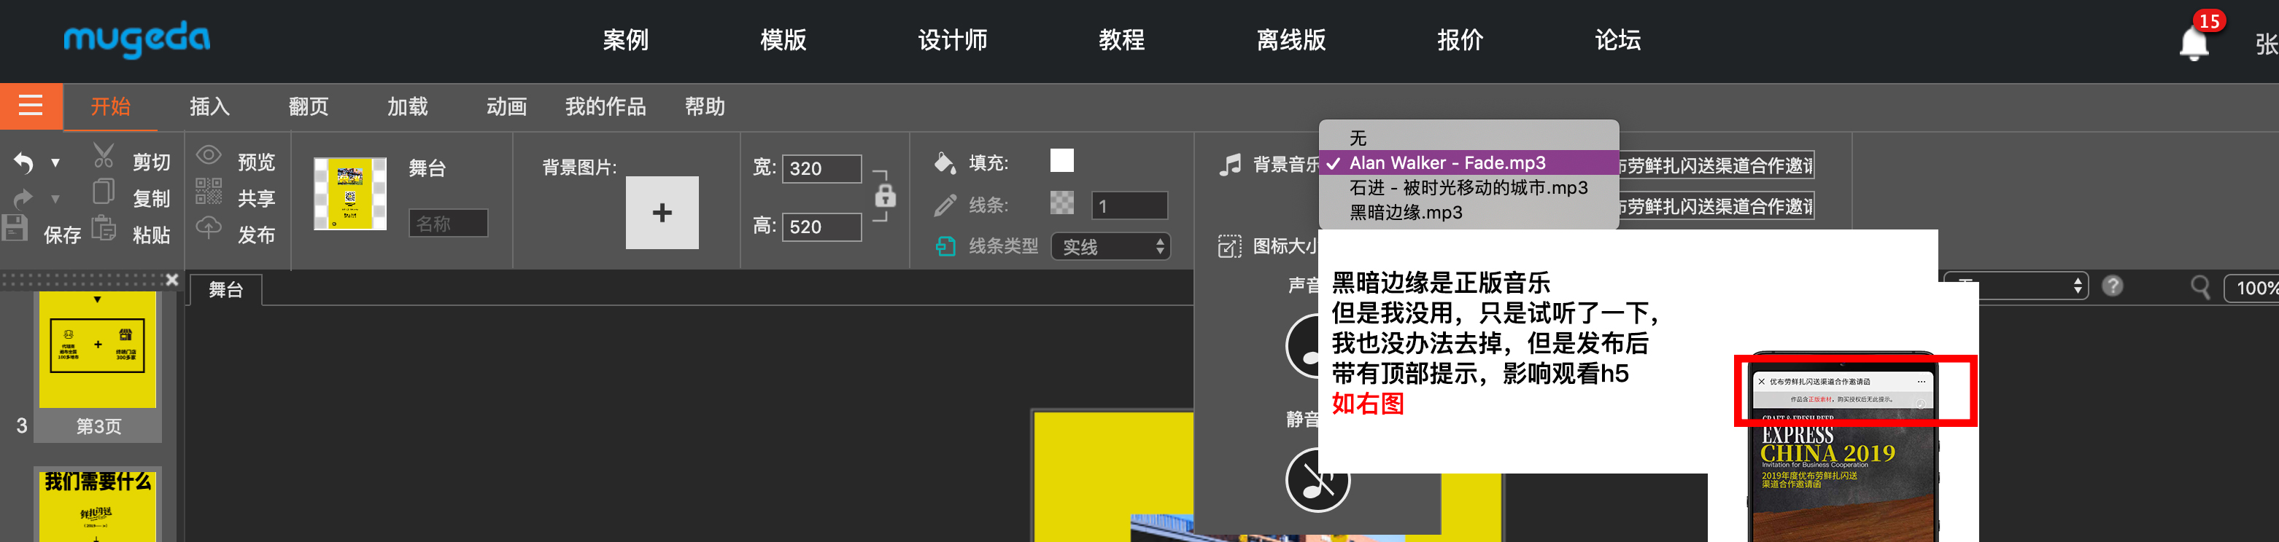Click the cloud upload publish icon
Screen dimensions: 2279x542
209,227
